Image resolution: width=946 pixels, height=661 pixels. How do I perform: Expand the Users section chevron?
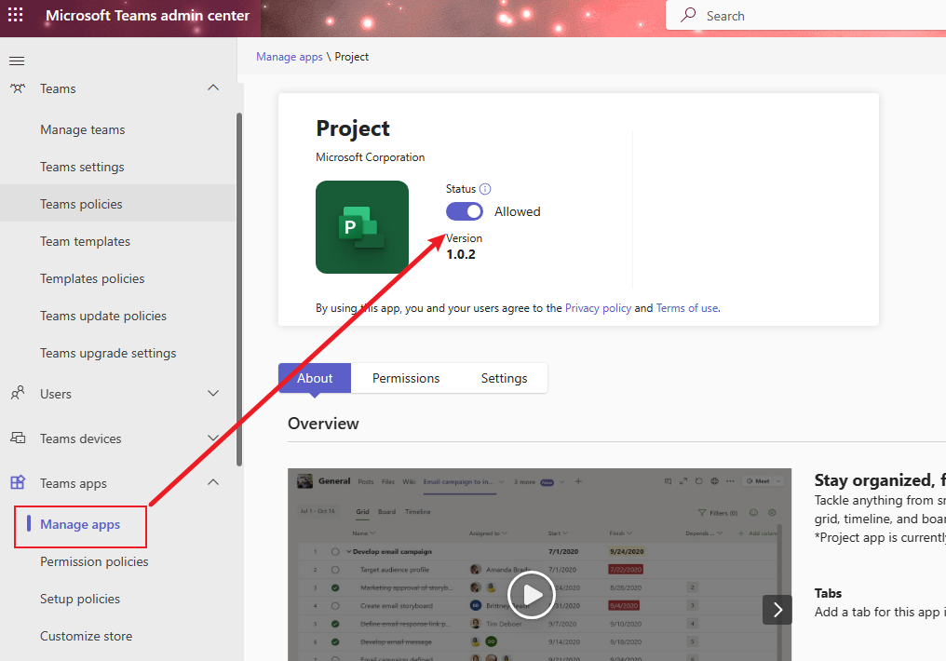click(x=213, y=393)
